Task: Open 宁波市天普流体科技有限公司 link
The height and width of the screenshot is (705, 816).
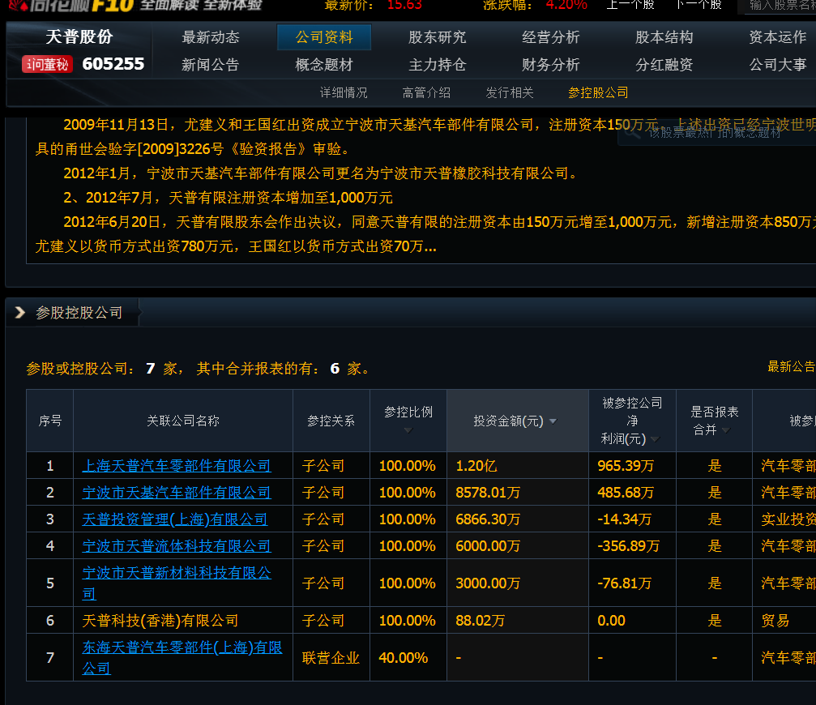Action: click(x=177, y=546)
